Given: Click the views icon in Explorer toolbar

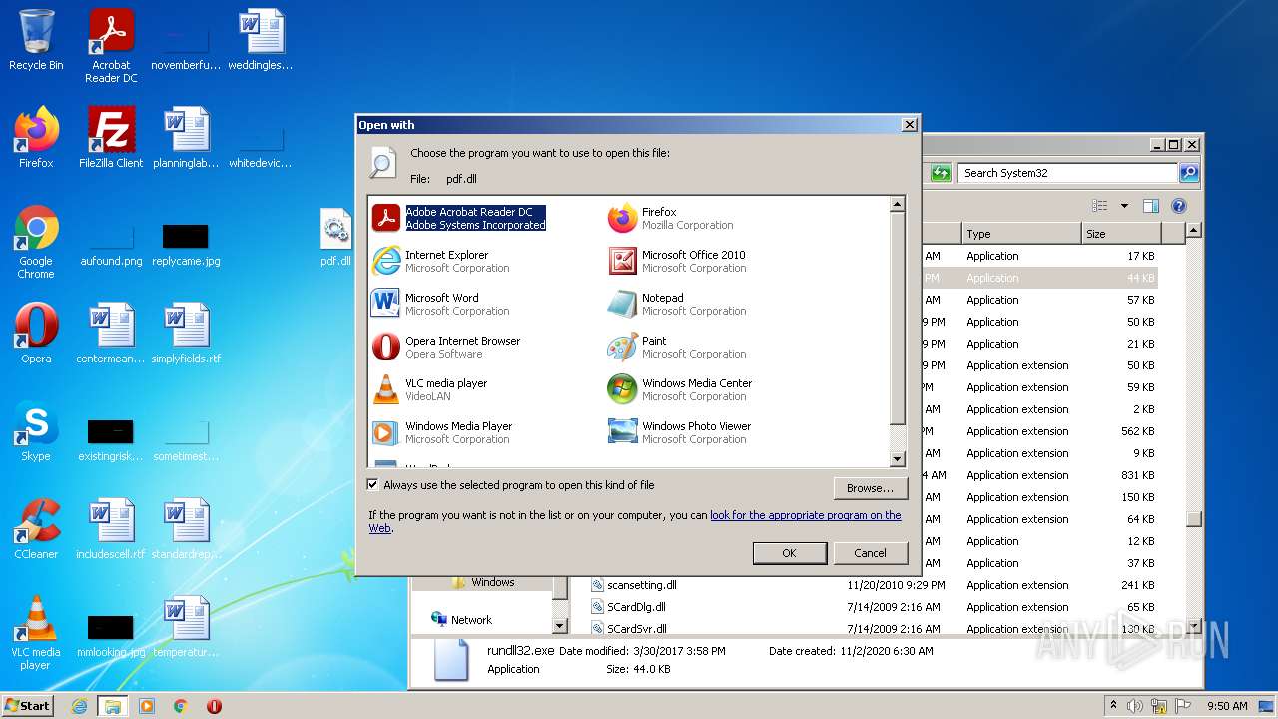Looking at the screenshot, I should (x=1100, y=206).
